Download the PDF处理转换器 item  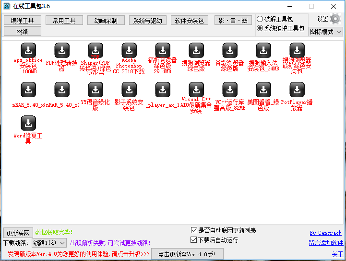[x=62, y=50]
